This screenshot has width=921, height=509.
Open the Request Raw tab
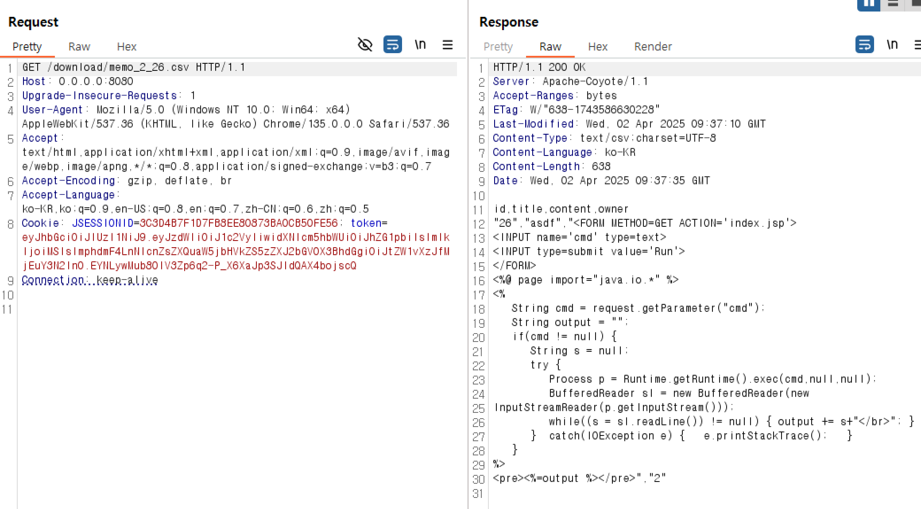pyautogui.click(x=79, y=47)
